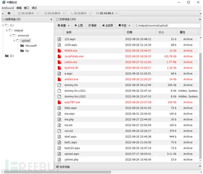Select the file name JuicyPotato.exe
Viewport: 203px width, 174px height.
point(74,56)
